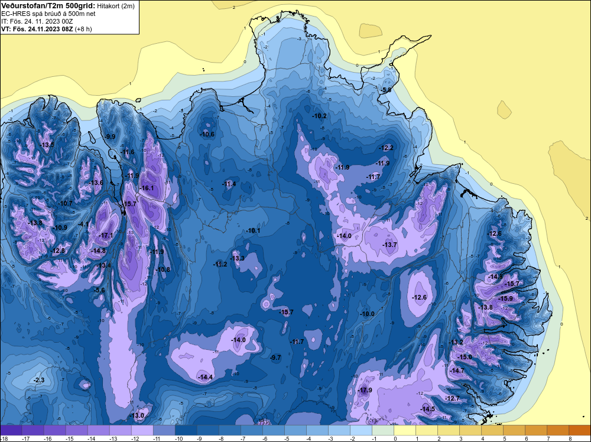
Task: Click the -13.3 temperature label
Action: click(238, 258)
